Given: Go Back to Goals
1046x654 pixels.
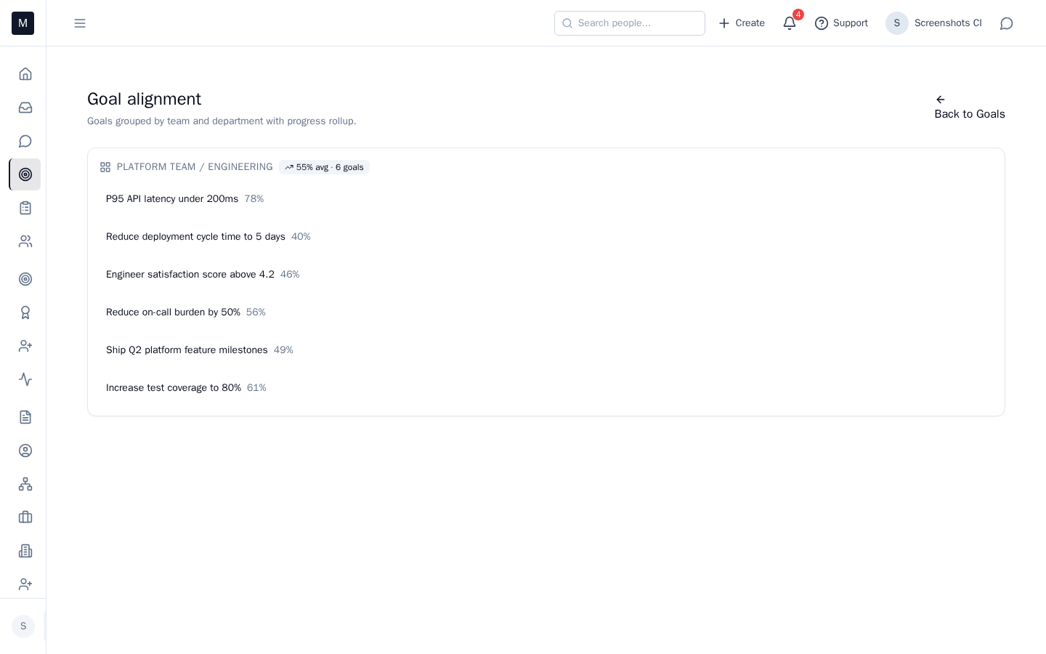Looking at the screenshot, I should point(969,108).
